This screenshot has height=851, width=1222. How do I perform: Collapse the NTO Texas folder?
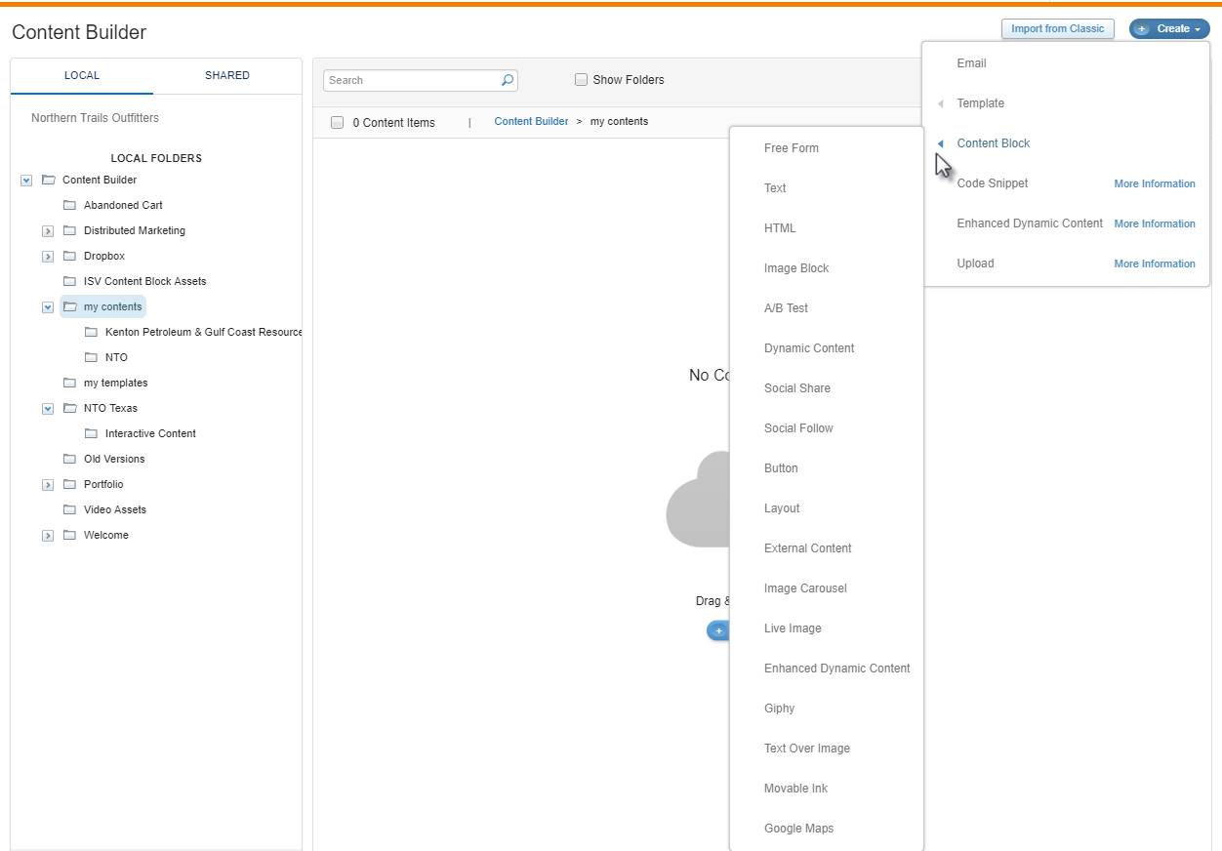(48, 409)
